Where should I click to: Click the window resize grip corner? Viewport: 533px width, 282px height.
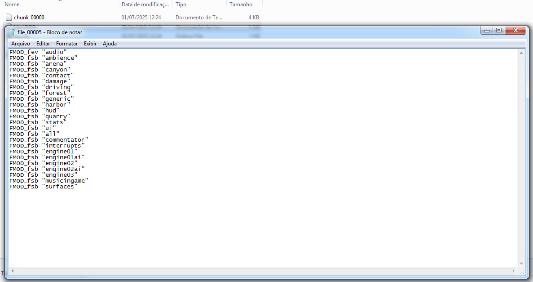coord(522,272)
